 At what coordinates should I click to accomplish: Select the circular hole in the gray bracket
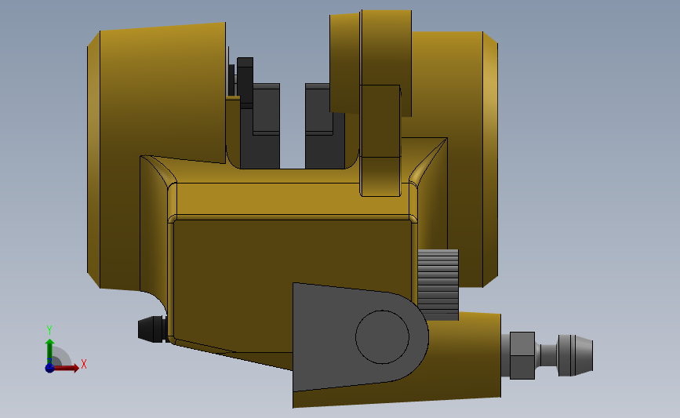(x=382, y=337)
